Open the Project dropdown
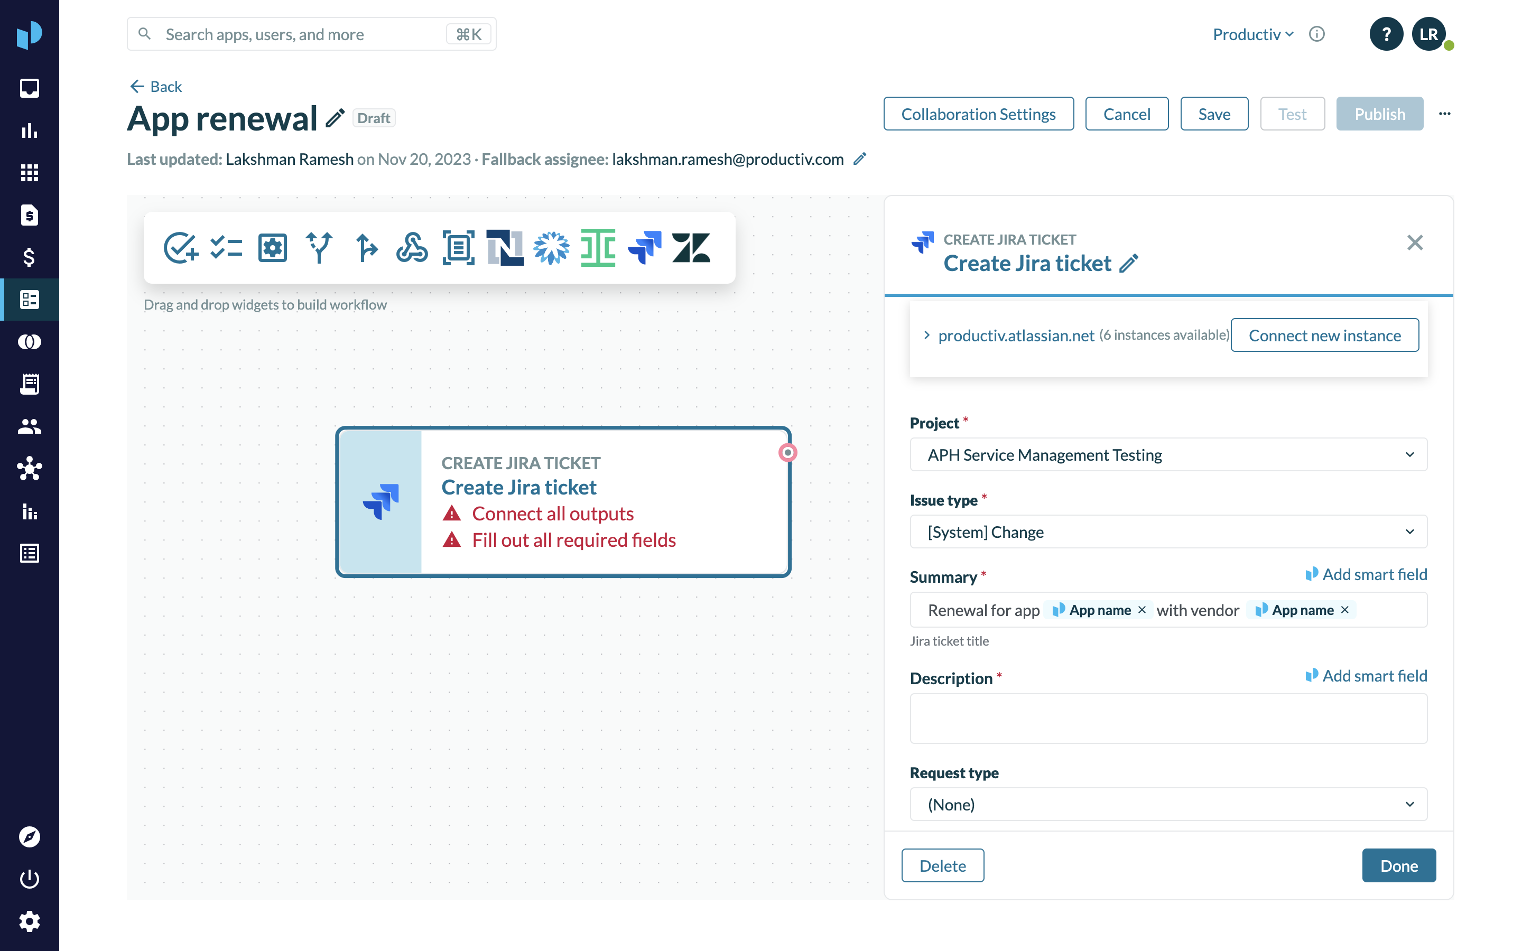 click(x=1168, y=455)
